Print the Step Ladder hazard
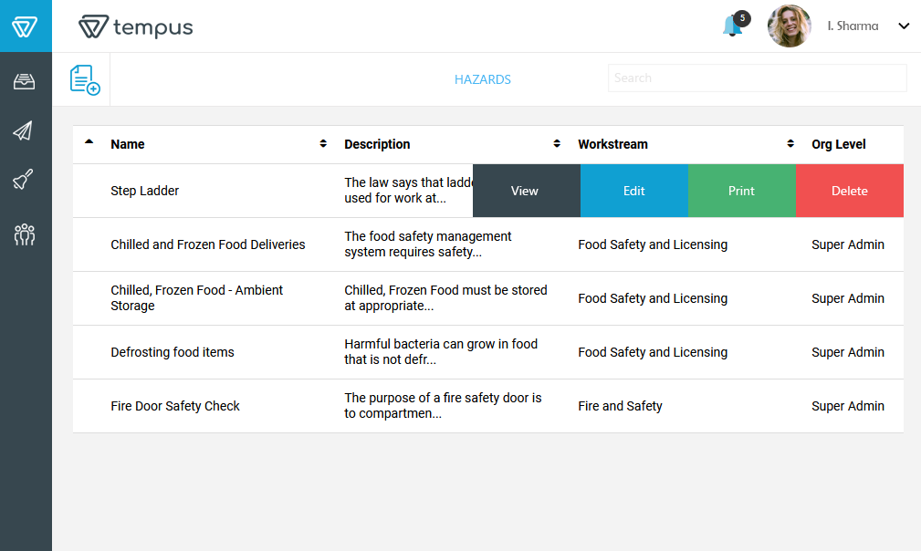The image size is (921, 551). [741, 191]
